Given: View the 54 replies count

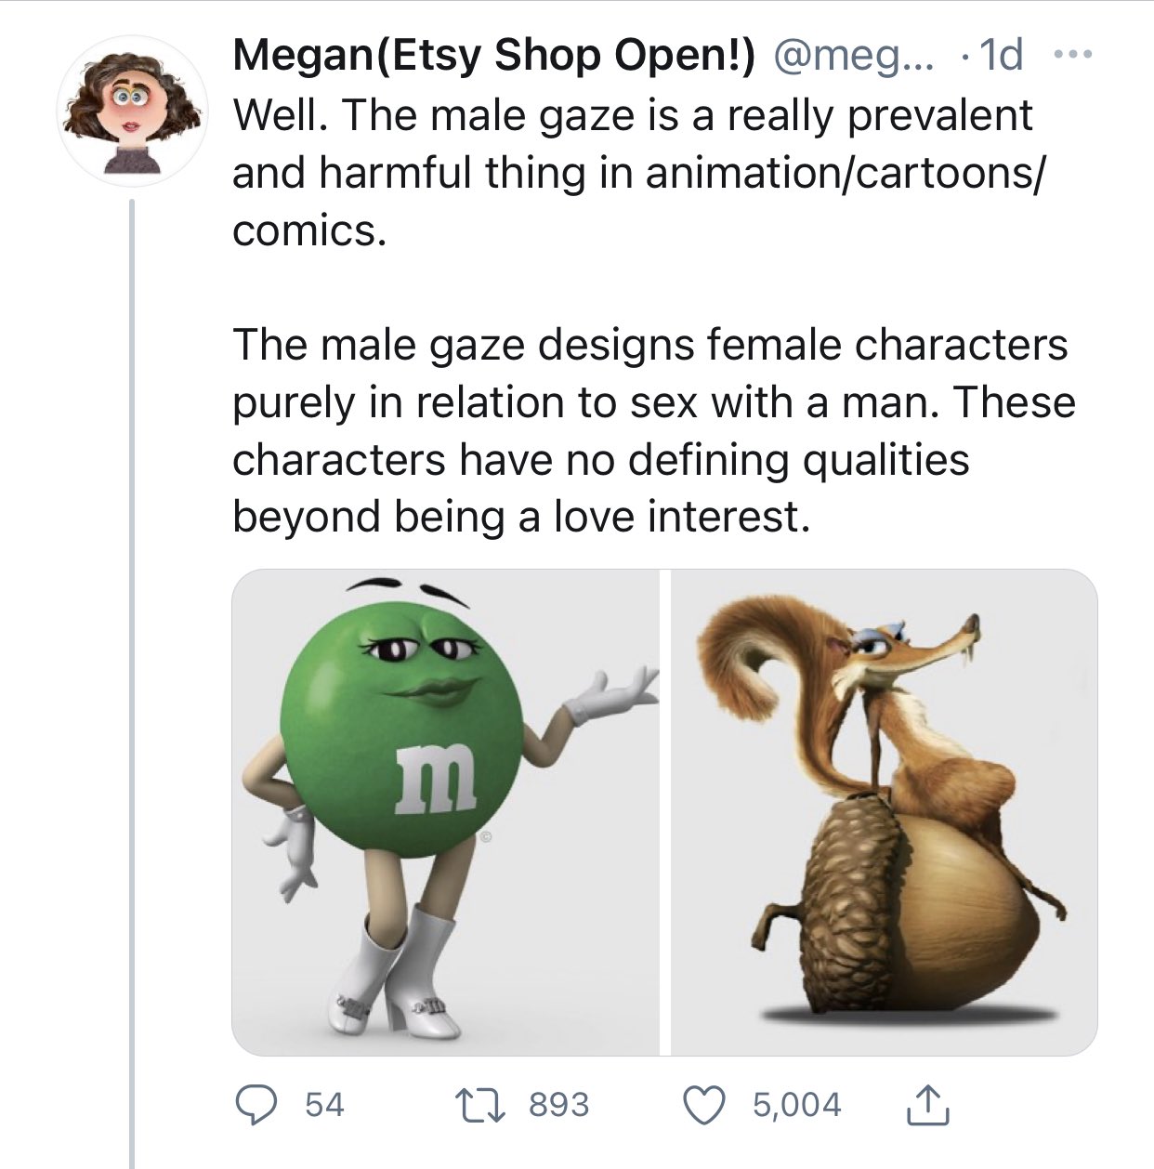Looking at the screenshot, I should tap(324, 1105).
